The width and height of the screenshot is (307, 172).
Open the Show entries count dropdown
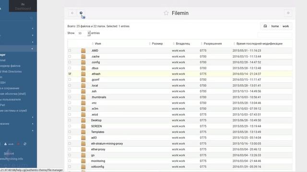83,33
